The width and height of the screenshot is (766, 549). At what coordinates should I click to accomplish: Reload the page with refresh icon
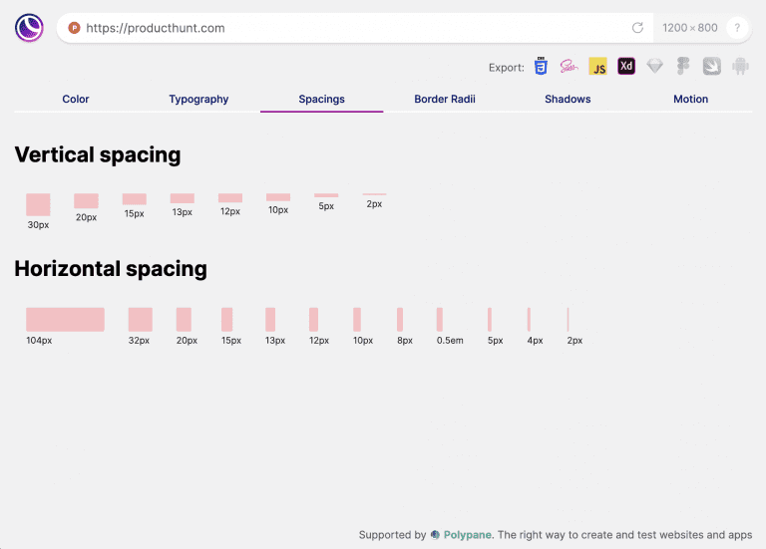tap(637, 28)
